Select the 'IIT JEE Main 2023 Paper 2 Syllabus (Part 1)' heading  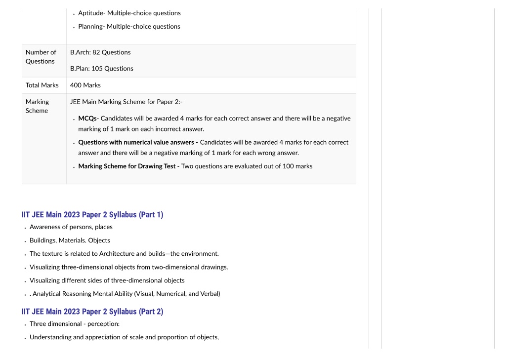tap(92, 215)
